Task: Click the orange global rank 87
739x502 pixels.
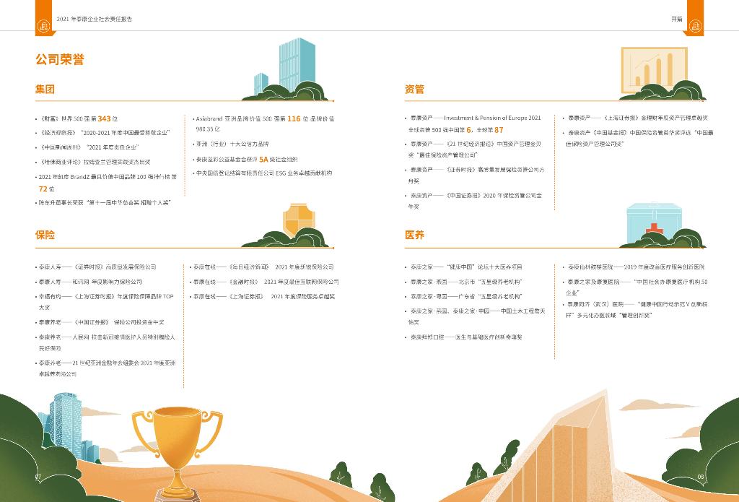Action: click(499, 130)
